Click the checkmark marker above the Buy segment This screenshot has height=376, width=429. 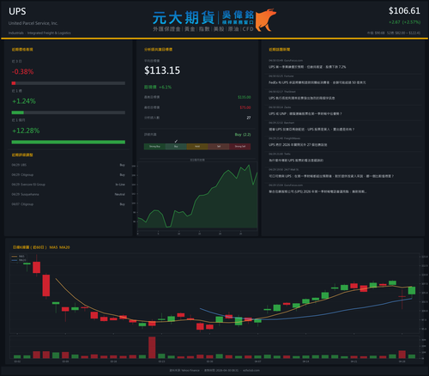[x=176, y=141]
